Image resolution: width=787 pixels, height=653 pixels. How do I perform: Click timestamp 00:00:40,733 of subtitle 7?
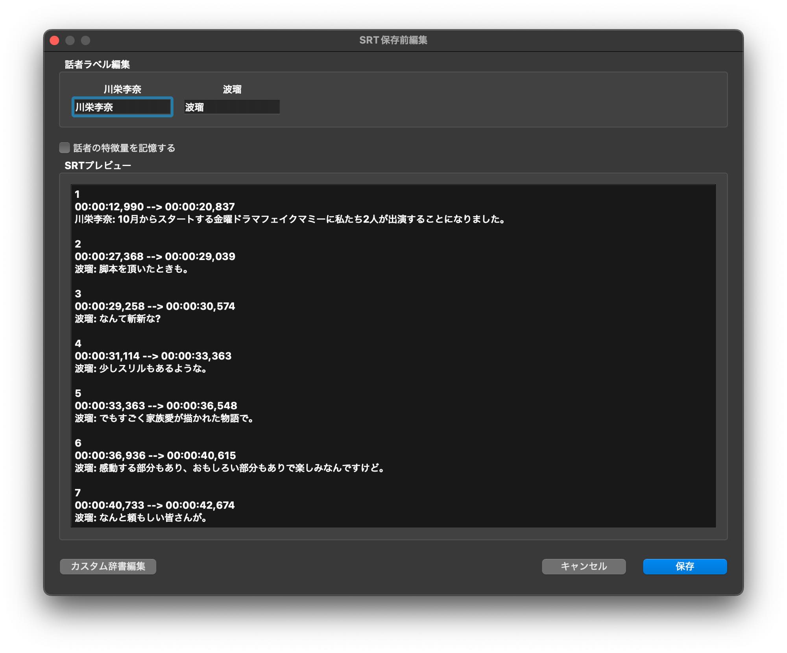pos(109,505)
